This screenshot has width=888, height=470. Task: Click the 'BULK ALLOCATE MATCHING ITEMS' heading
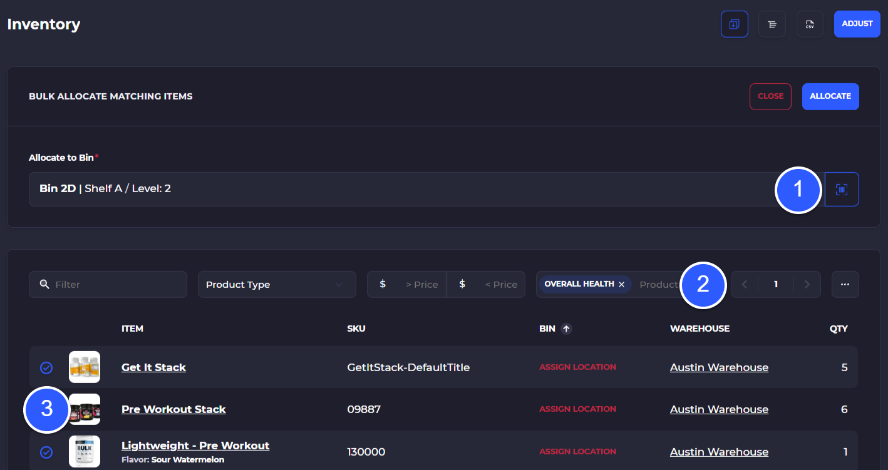tap(111, 96)
